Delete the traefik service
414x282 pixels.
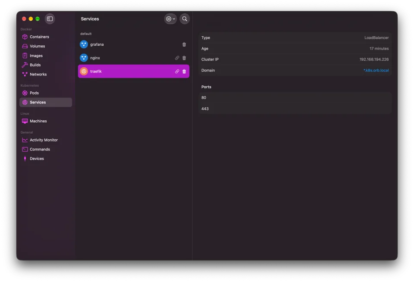pos(184,71)
